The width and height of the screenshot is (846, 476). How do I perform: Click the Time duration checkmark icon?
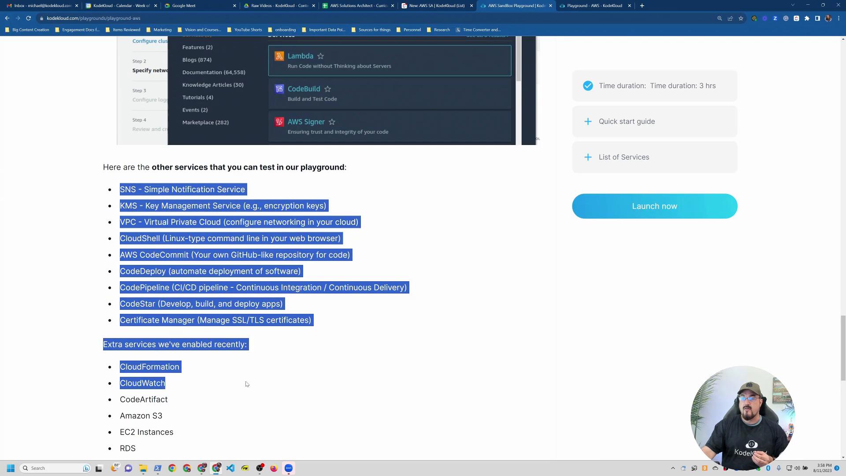588,86
